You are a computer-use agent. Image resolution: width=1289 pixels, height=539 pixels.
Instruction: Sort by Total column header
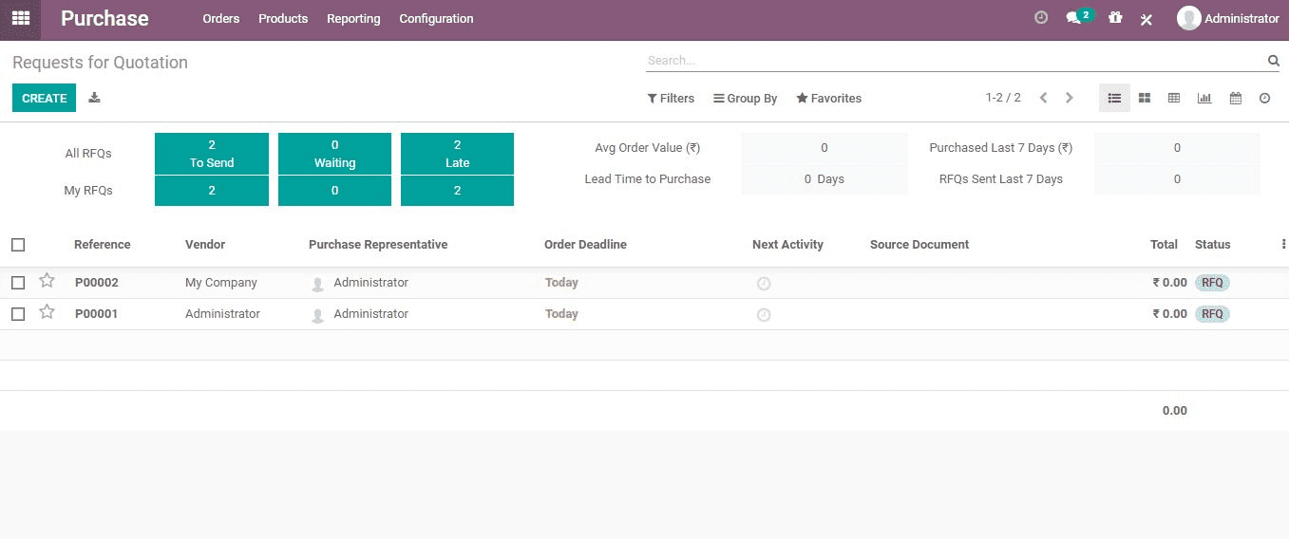1164,245
